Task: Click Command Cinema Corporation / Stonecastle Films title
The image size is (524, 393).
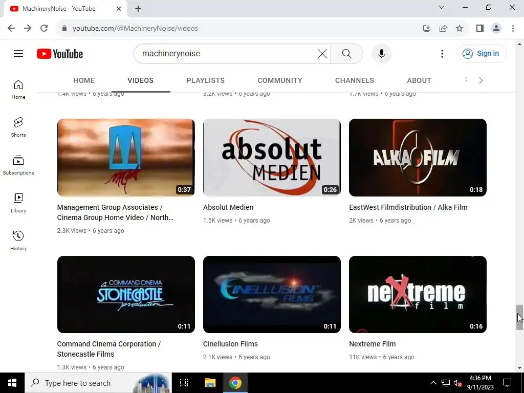Action: [109, 349]
